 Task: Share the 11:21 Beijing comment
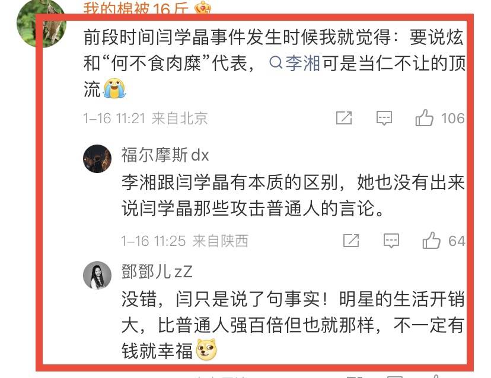(344, 118)
